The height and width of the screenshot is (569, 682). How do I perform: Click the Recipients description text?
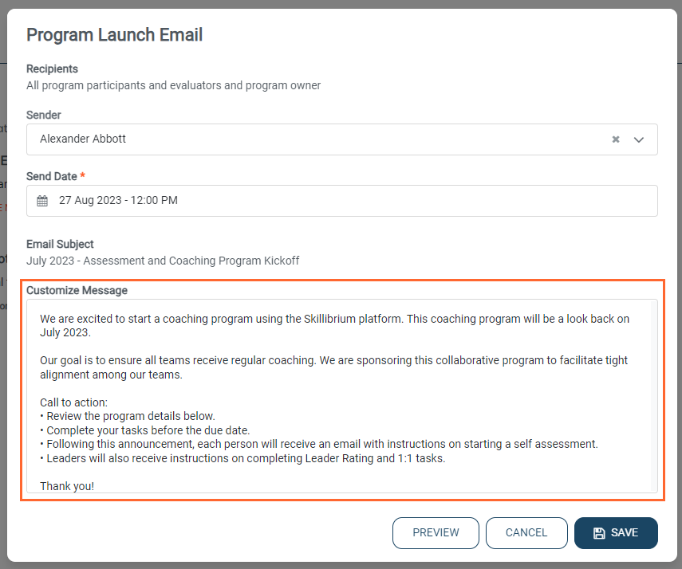click(x=173, y=85)
